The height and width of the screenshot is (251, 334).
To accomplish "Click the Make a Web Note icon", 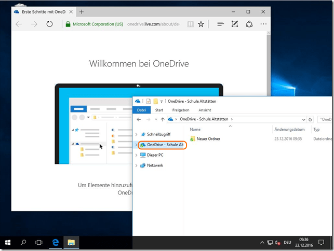I will coord(235,24).
